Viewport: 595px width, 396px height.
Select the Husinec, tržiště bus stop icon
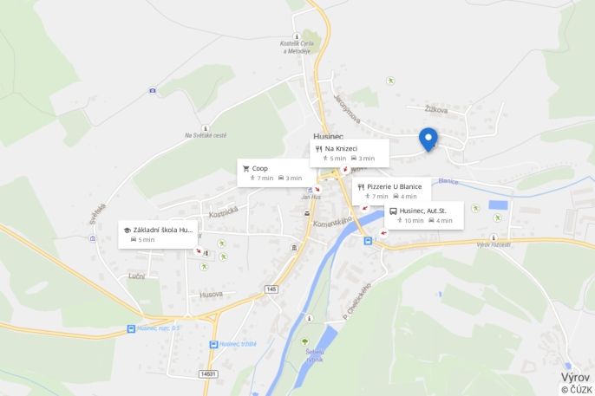pos(213,344)
